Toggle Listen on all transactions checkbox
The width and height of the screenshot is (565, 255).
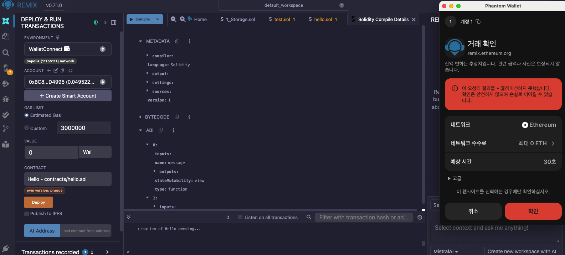coord(240,217)
